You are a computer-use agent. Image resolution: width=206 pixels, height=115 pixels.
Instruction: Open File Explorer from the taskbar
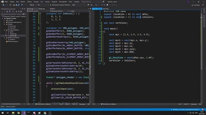[x=13, y=113]
